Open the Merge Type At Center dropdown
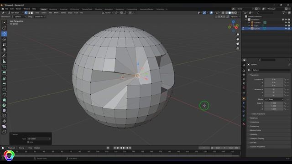The width and height of the screenshot is (292, 164). point(39,138)
